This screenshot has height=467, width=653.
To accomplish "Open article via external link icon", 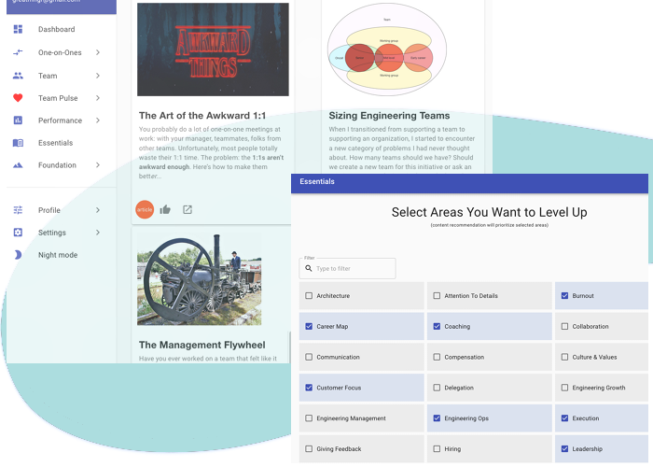I will [x=188, y=209].
